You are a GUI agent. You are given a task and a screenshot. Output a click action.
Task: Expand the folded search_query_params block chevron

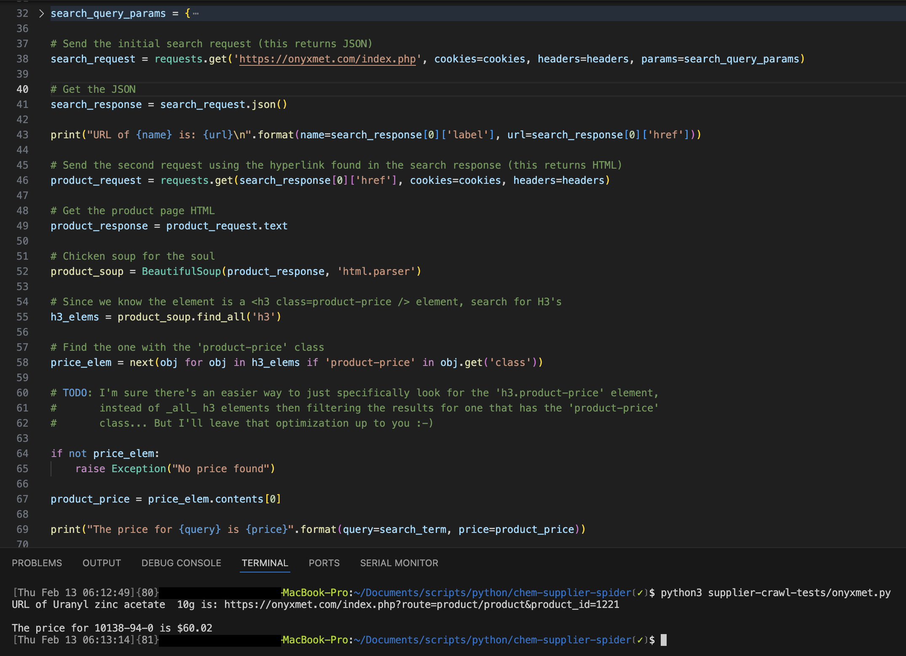[41, 13]
